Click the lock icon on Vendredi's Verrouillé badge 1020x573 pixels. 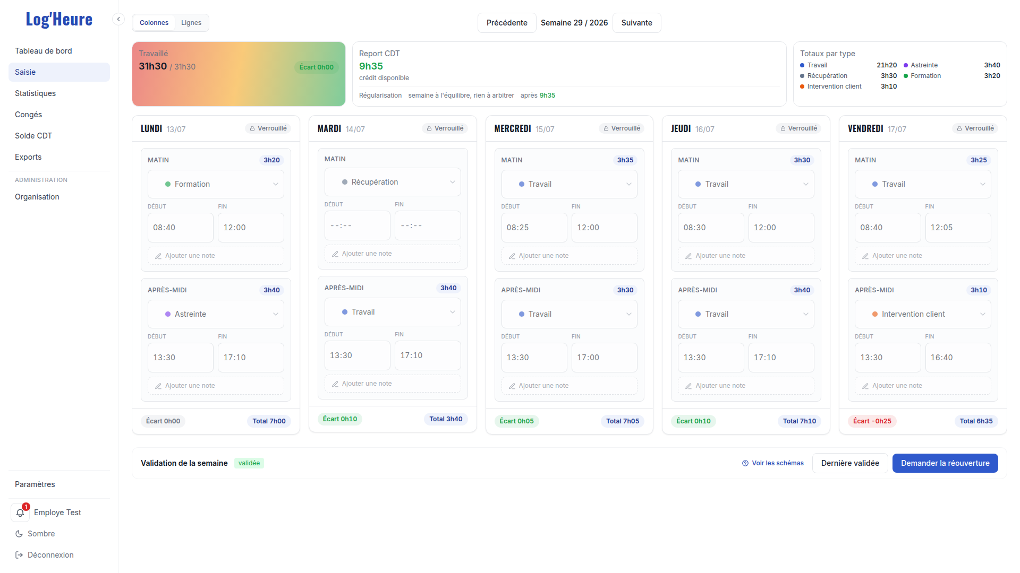(x=959, y=128)
